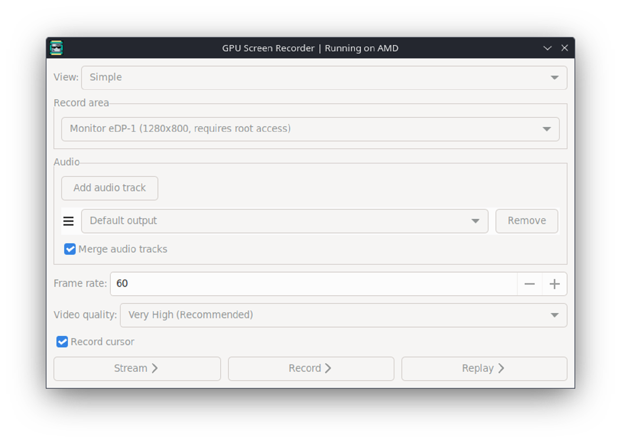The height and width of the screenshot is (443, 621).
Task: Increase frame rate with the plus icon
Action: (554, 284)
